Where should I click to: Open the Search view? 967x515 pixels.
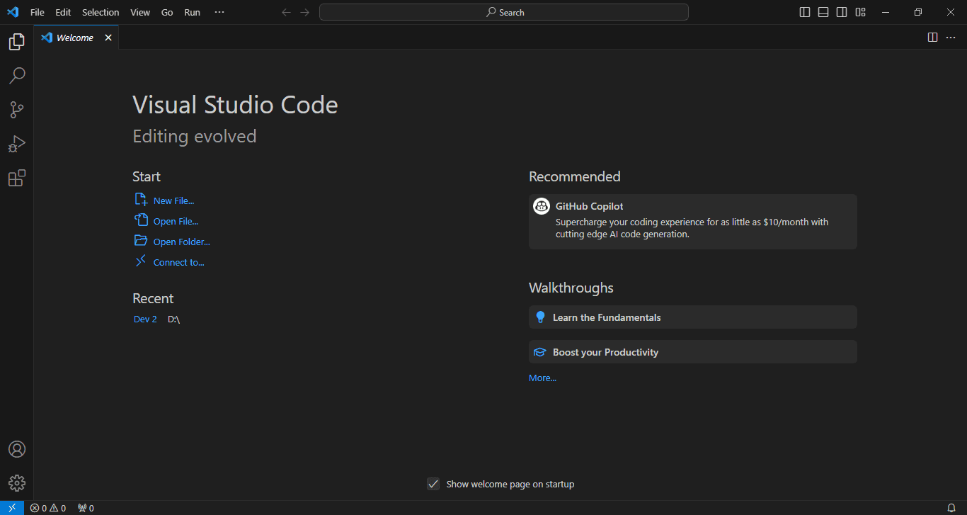tap(16, 75)
